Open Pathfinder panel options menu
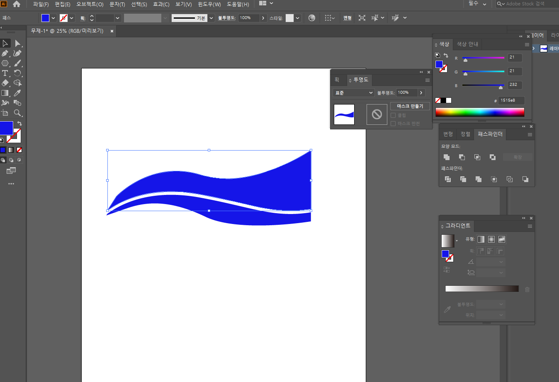 [x=530, y=134]
